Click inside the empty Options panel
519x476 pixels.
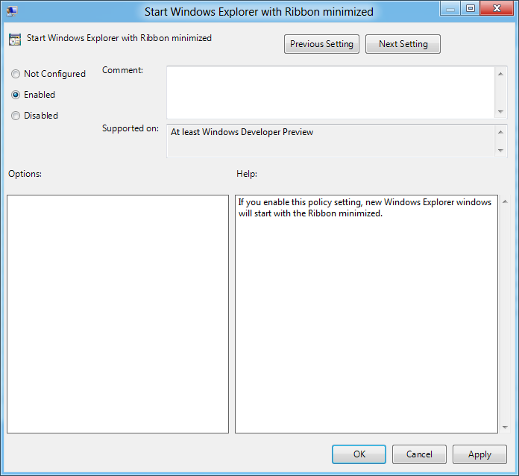click(118, 313)
